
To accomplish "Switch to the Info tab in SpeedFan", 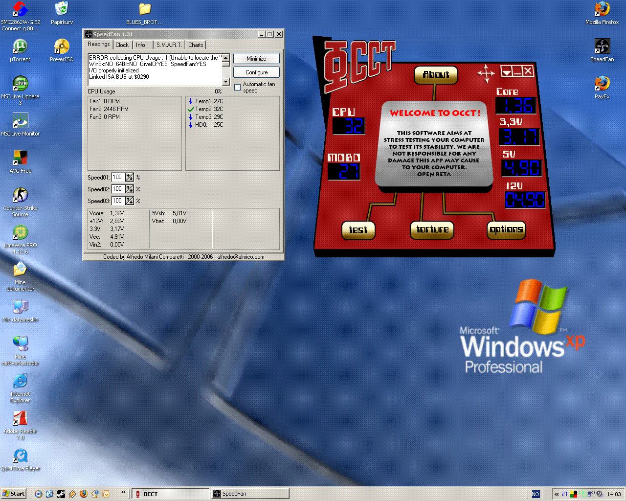I will [140, 45].
